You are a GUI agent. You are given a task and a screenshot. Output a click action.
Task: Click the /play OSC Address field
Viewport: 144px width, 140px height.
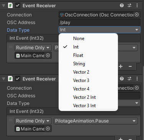click(100, 23)
